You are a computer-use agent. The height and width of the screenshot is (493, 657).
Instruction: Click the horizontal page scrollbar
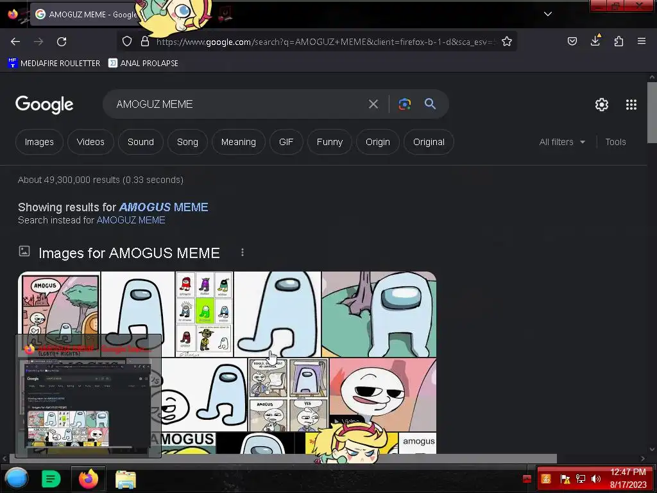(282, 458)
